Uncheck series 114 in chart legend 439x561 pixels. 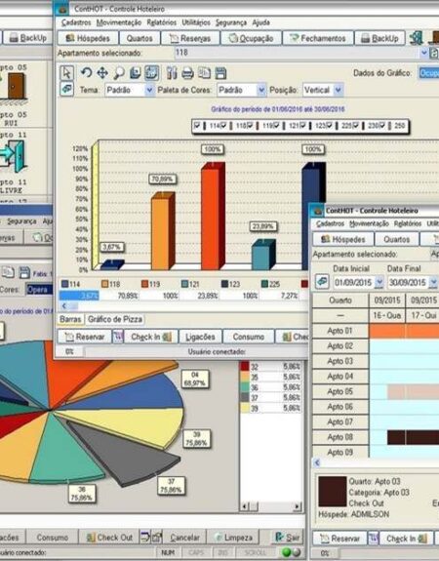coord(197,126)
